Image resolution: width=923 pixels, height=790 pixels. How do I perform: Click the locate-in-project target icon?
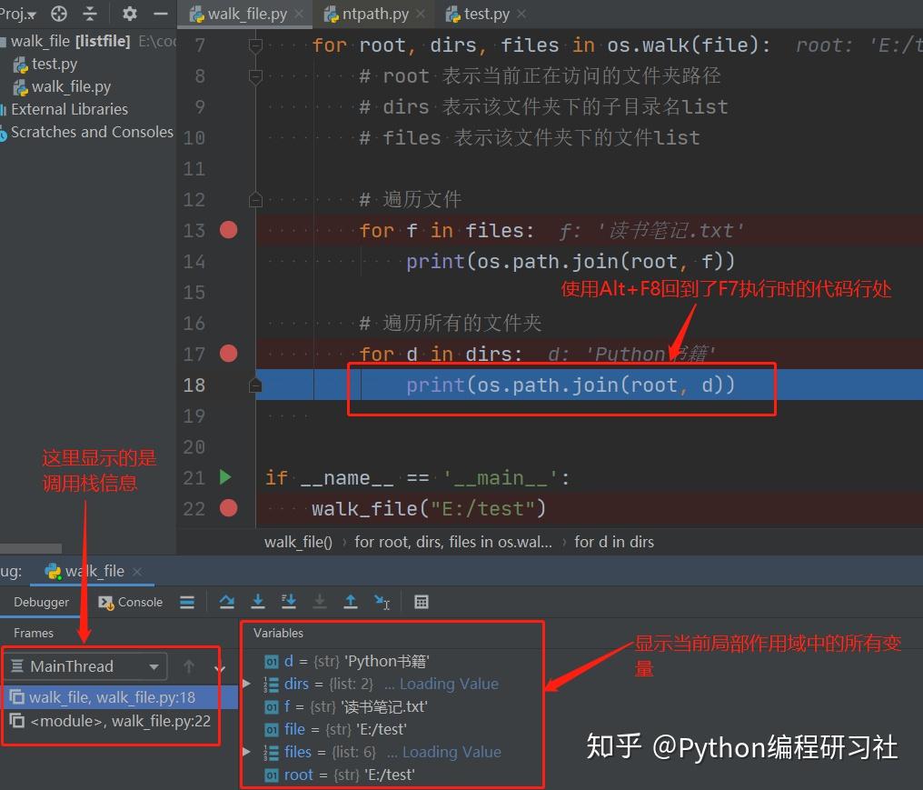click(x=59, y=13)
